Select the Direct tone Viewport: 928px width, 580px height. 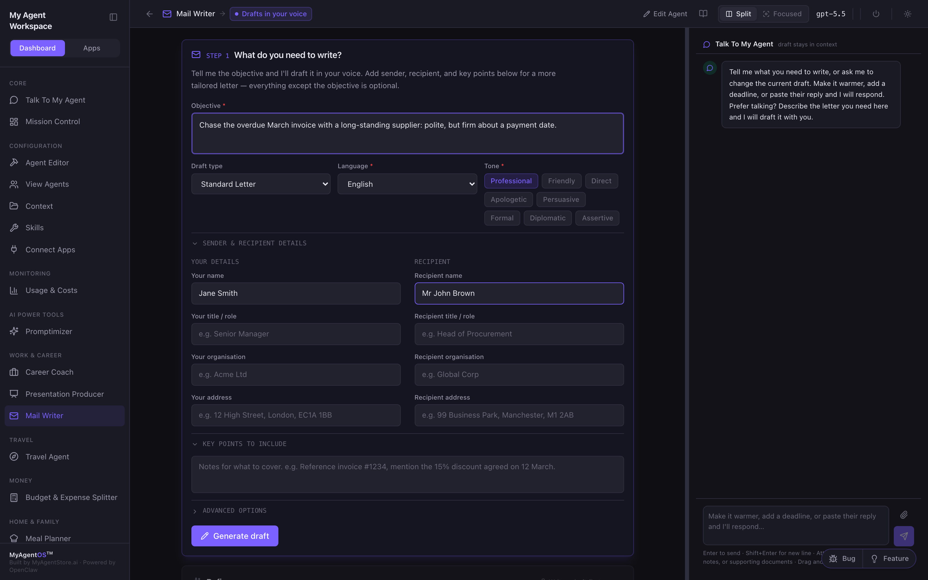pyautogui.click(x=601, y=181)
